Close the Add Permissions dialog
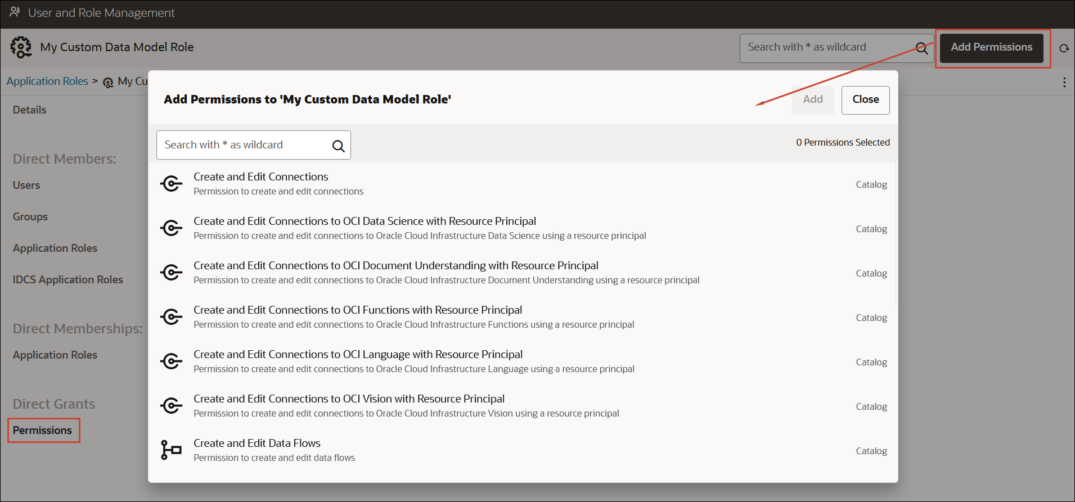This screenshot has height=502, width=1075. point(865,100)
